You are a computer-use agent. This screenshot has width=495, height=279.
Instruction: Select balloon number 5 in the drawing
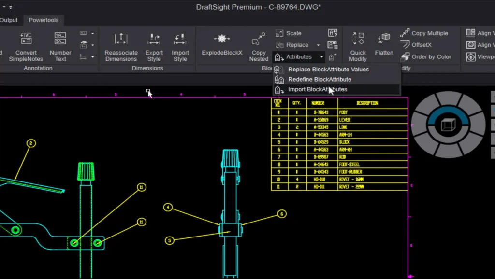(170, 240)
